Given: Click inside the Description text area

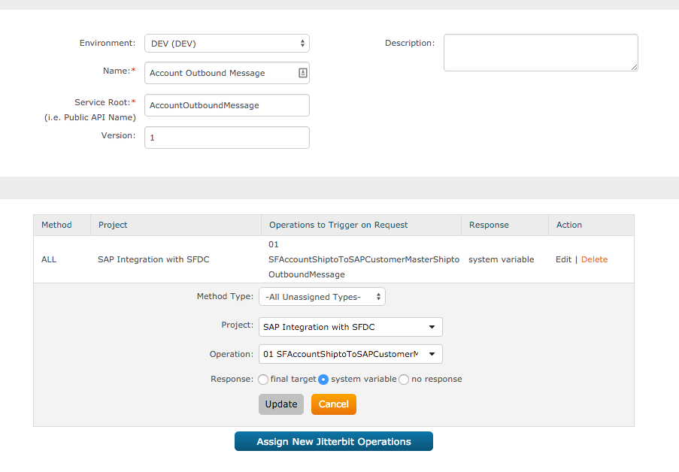Looking at the screenshot, I should click(540, 53).
